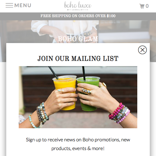Click the JEWELRY subtitle under the logo
Image resolution: width=156 pixels, height=156 pixels.
(78, 10)
